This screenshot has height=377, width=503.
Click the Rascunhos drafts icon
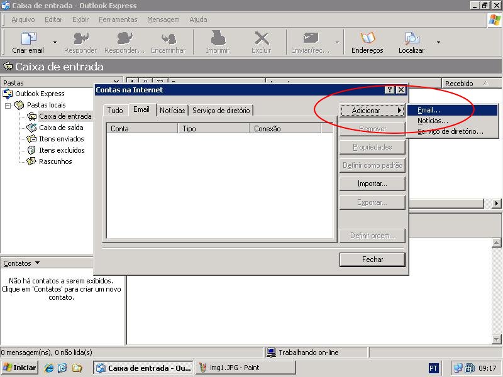tap(31, 161)
